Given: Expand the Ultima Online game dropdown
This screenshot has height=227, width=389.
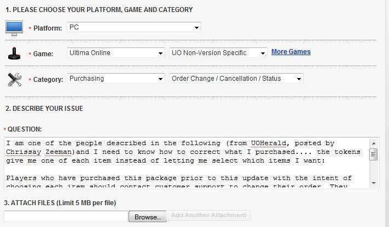Looking at the screenshot, I should [x=116, y=53].
